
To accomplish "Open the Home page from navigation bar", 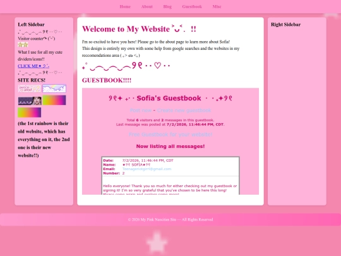I will click(125, 6).
